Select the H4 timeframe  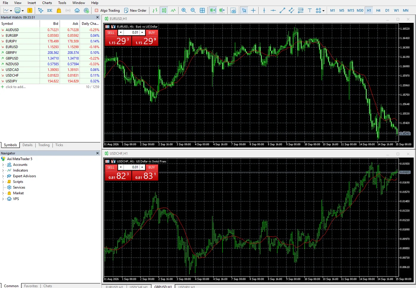click(x=378, y=10)
